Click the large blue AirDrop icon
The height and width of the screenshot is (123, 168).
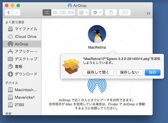tap(97, 86)
